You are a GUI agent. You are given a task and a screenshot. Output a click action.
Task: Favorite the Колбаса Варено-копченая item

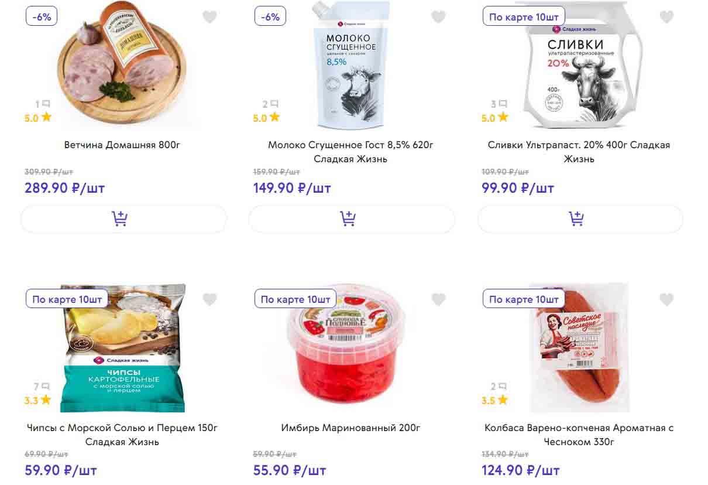(666, 300)
